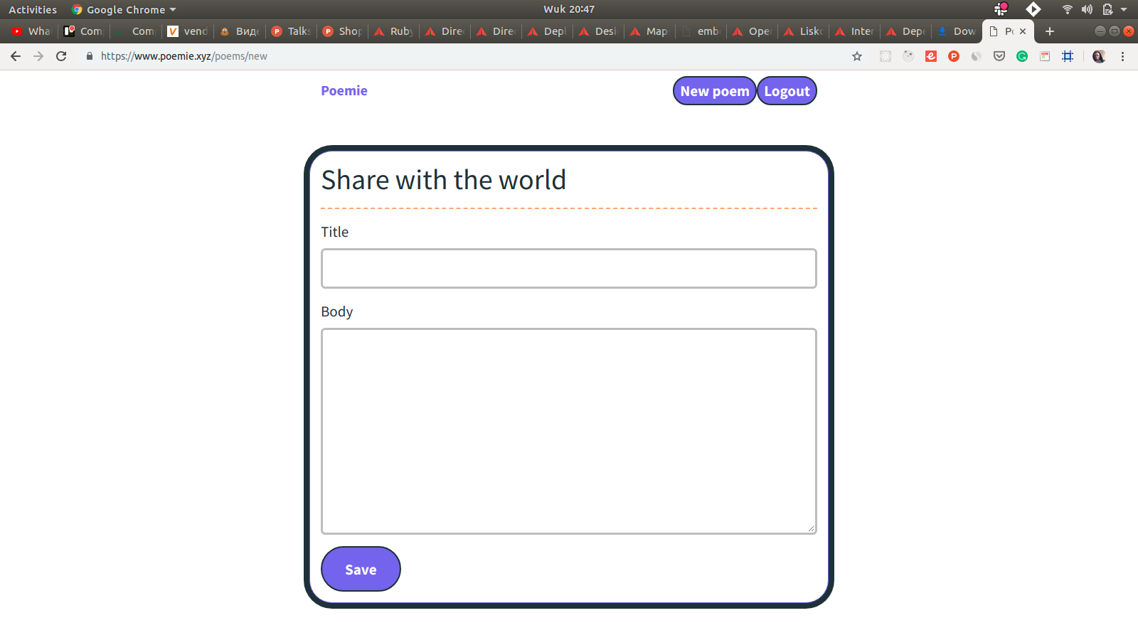Click the diamond arrow tray icon
The height and width of the screenshot is (640, 1138).
pos(1033,9)
